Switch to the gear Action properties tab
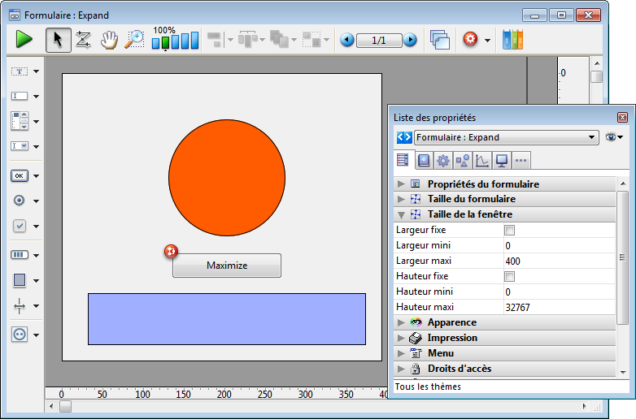The height and width of the screenshot is (419, 636). click(x=442, y=160)
